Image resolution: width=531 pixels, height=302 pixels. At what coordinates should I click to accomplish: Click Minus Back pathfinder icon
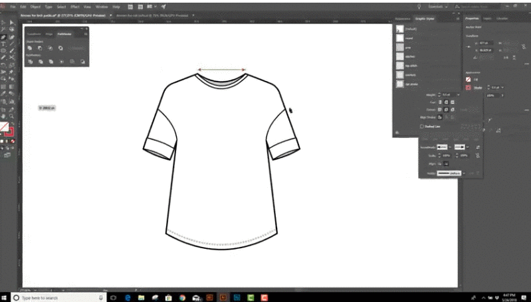pos(82,62)
